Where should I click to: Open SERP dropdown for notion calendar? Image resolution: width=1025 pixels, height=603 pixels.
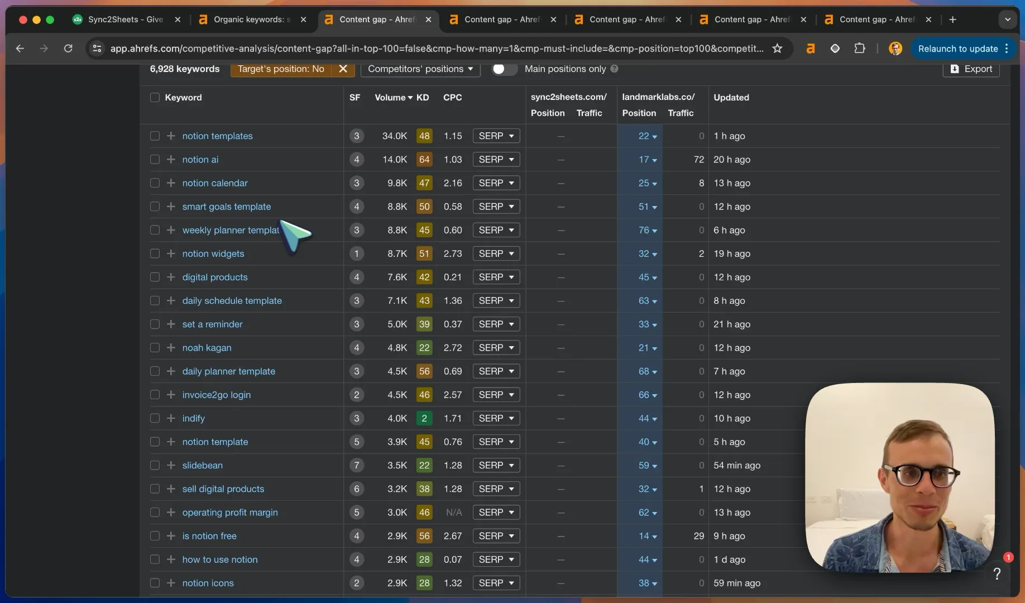(x=496, y=183)
